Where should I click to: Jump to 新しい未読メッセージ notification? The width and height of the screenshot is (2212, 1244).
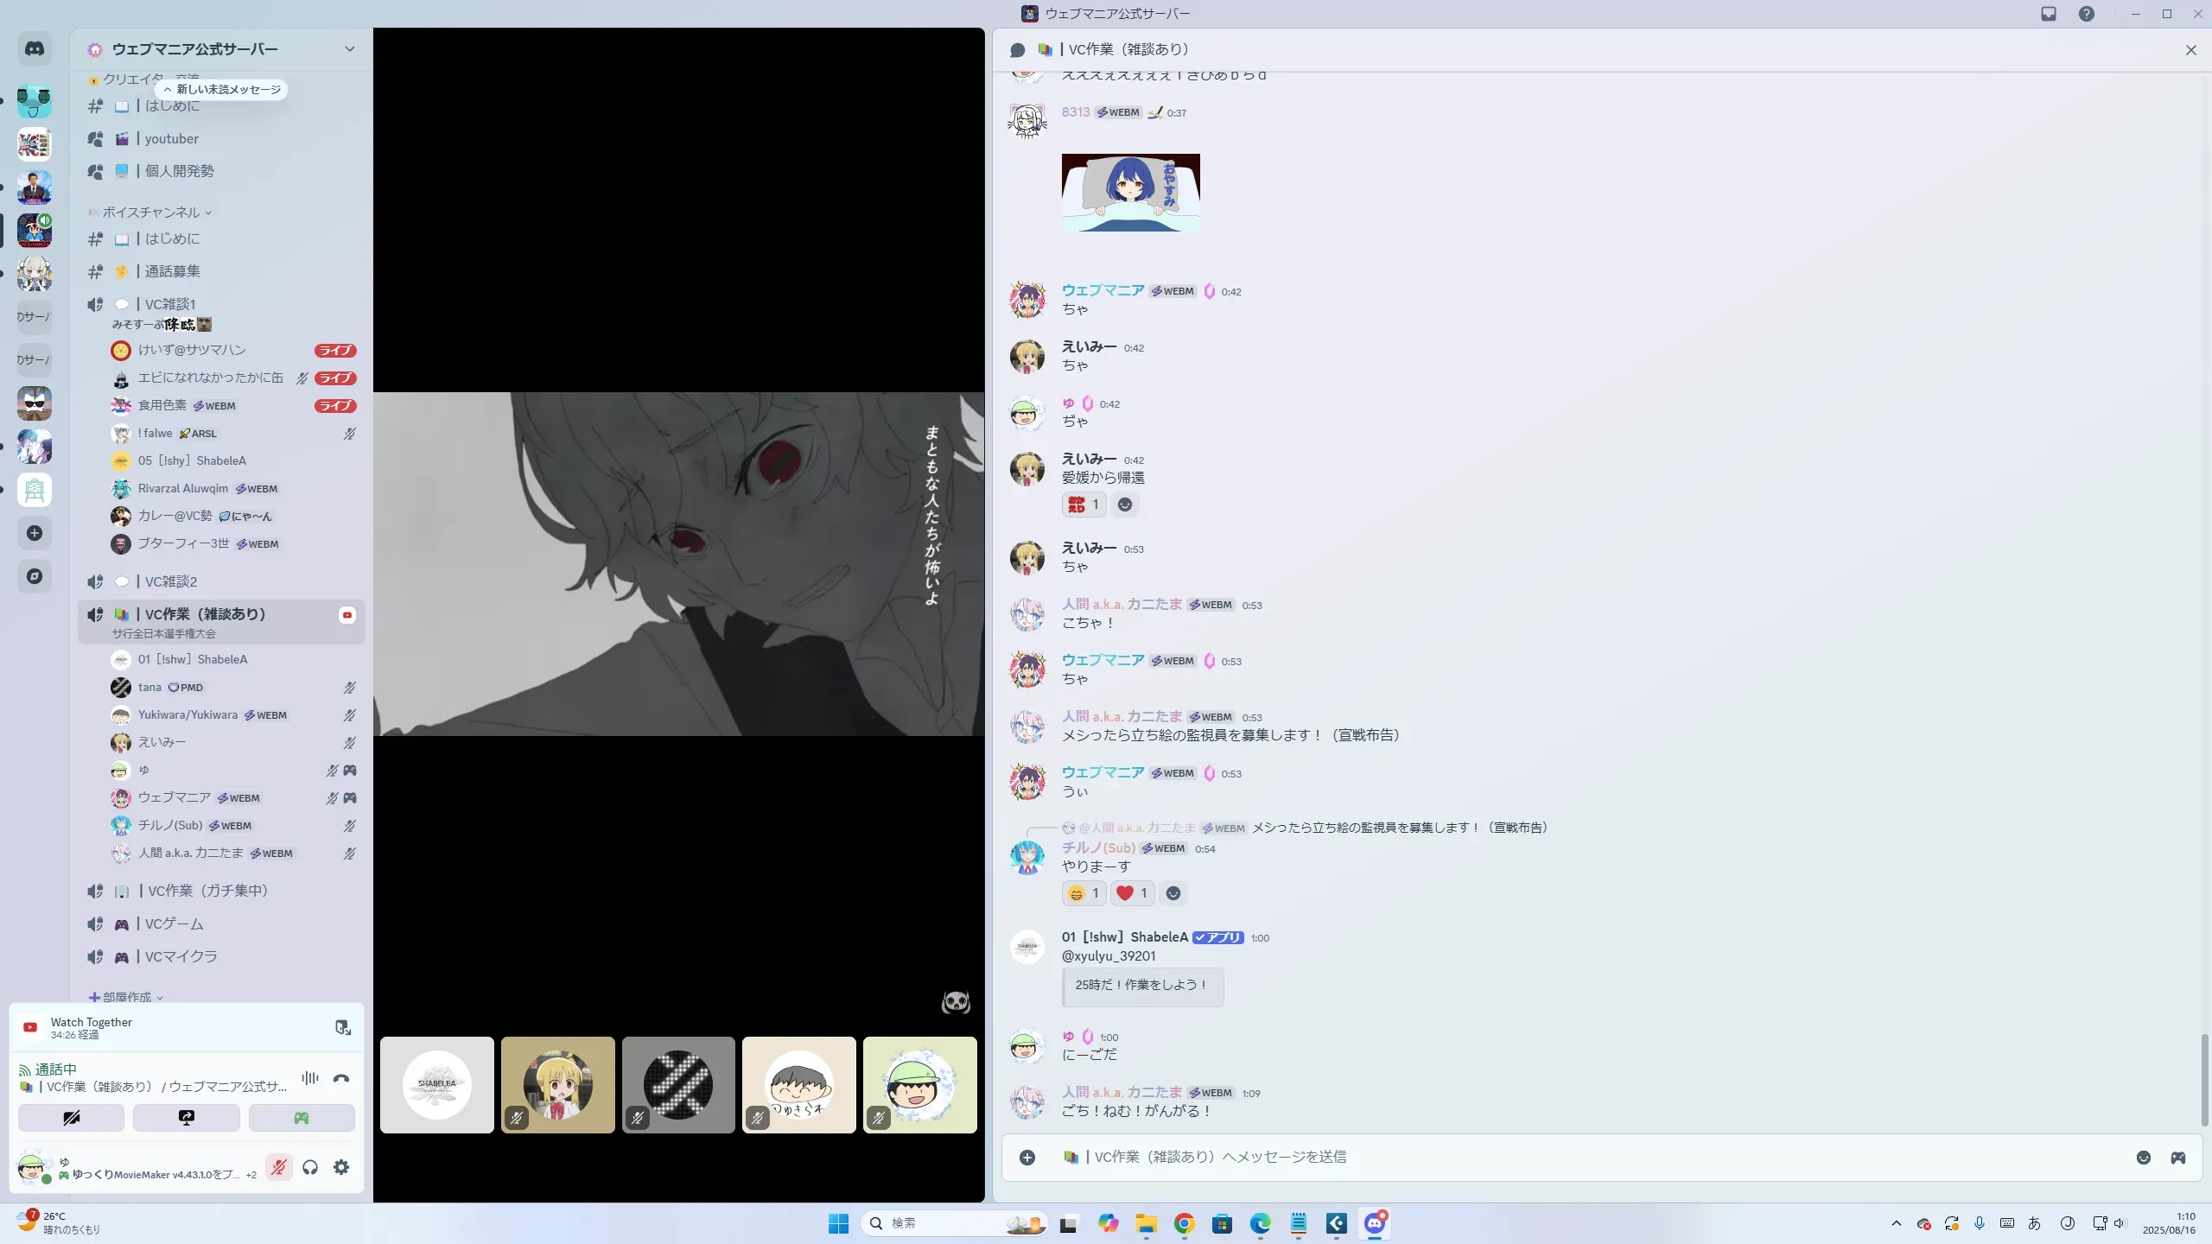pos(222,90)
